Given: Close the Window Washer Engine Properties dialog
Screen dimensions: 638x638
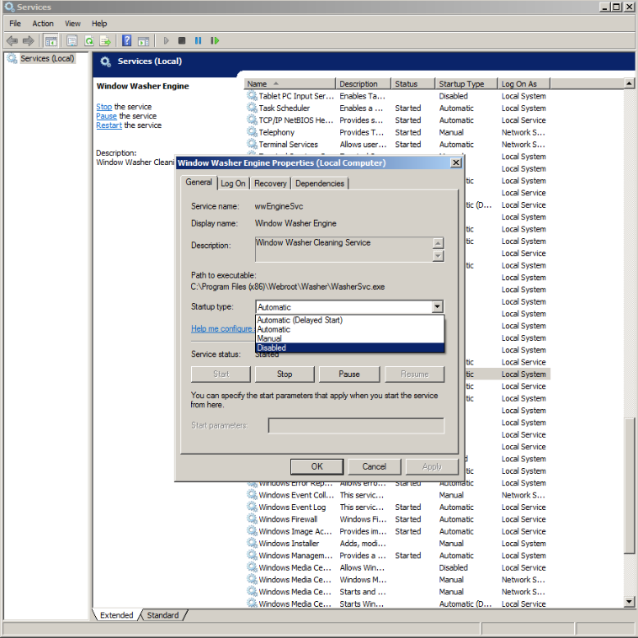Looking at the screenshot, I should click(455, 162).
